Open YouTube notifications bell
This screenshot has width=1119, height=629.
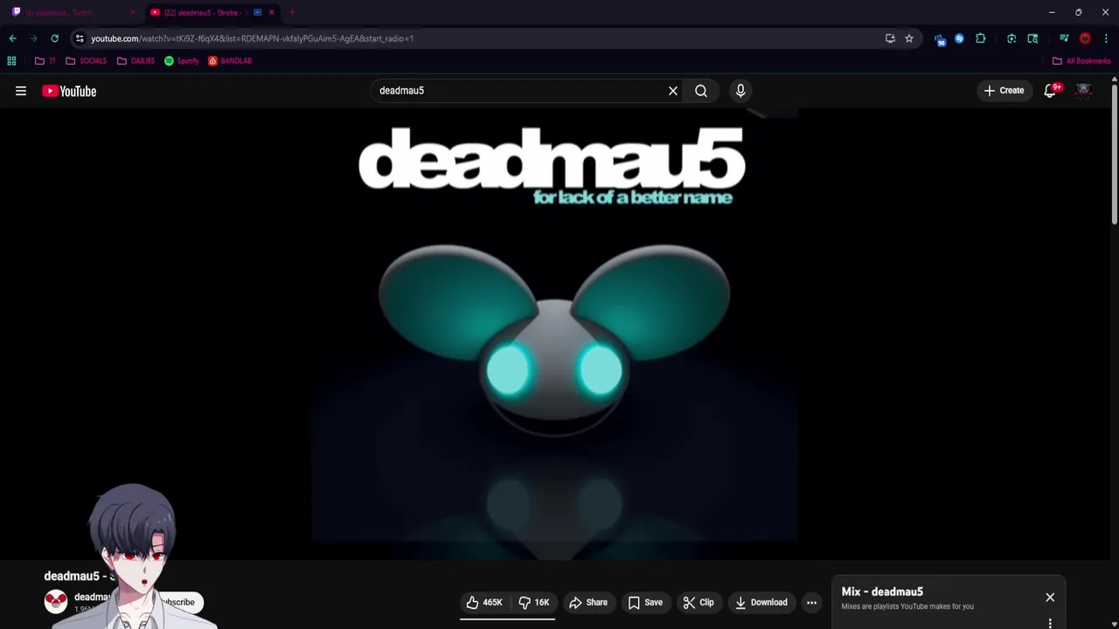coord(1051,91)
